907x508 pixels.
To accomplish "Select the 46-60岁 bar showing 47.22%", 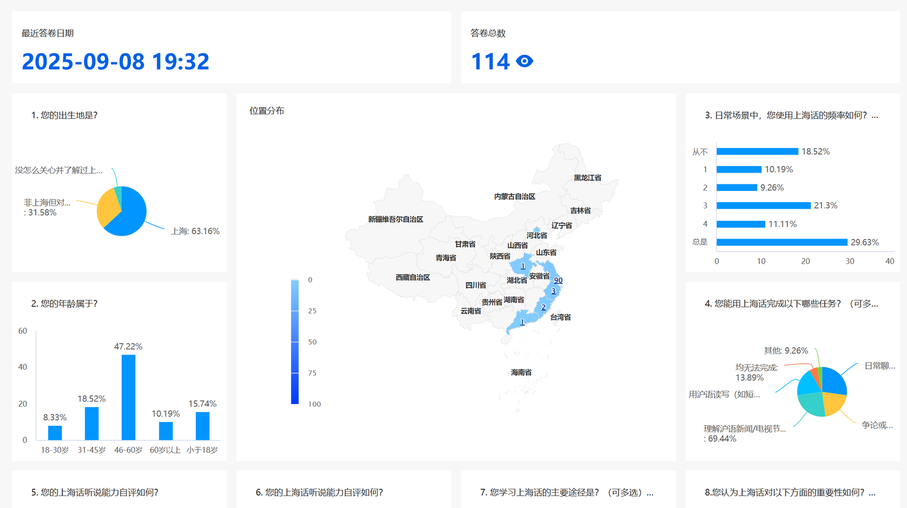I will [129, 397].
